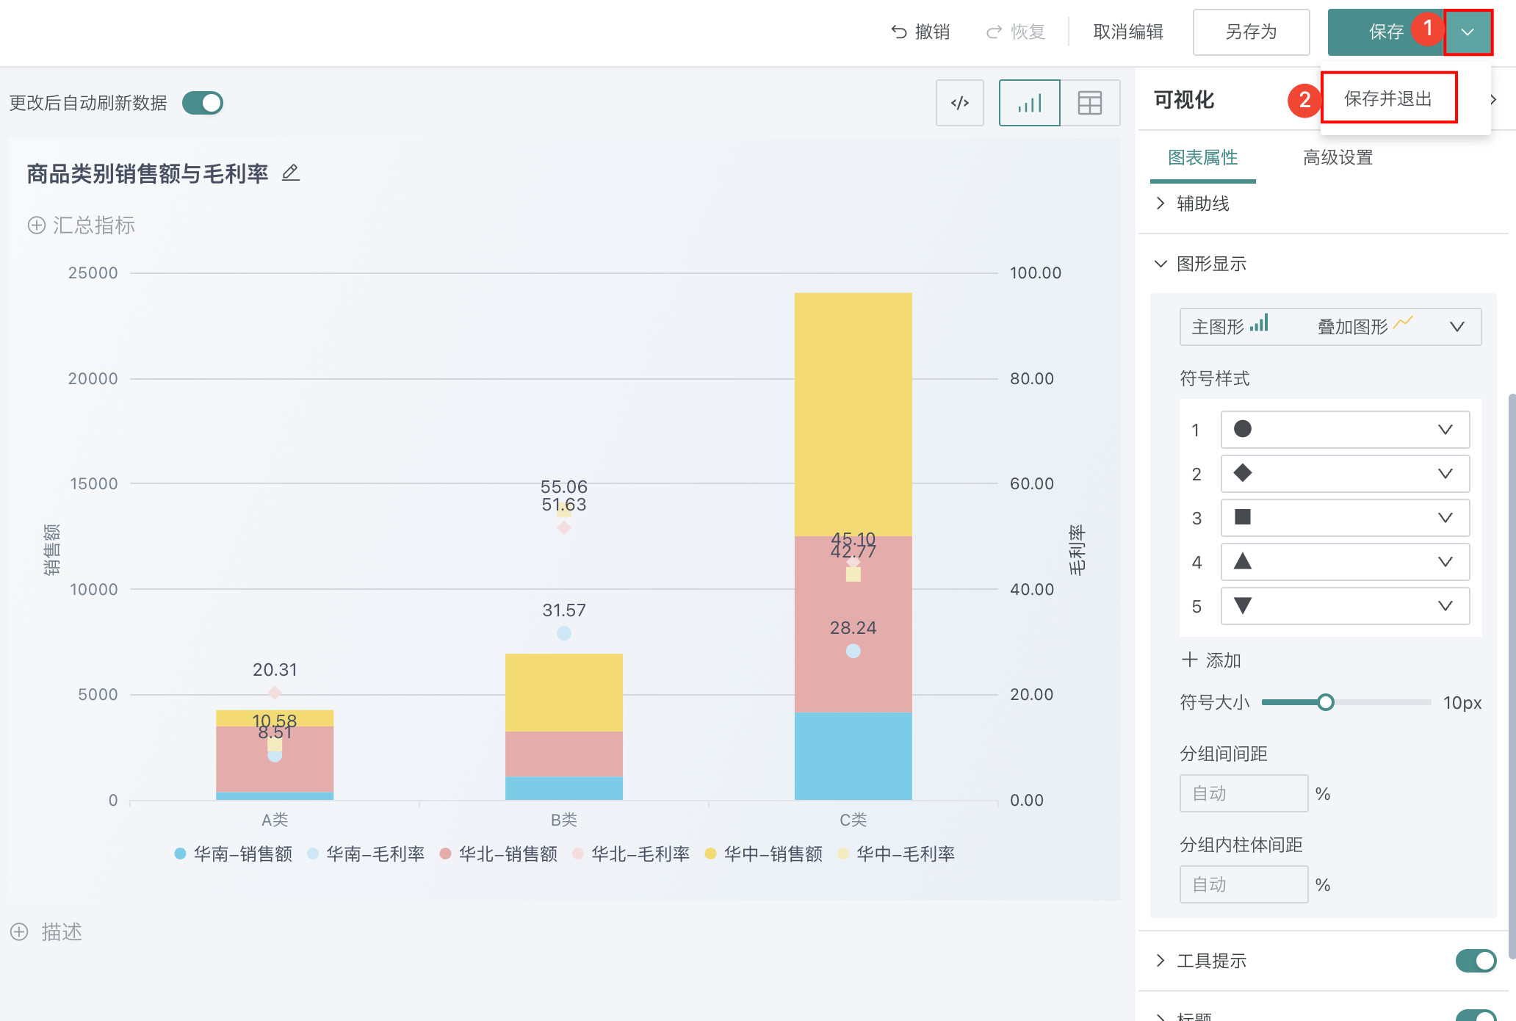This screenshot has height=1021, width=1516.
Task: Click 取消编辑 to cancel editing
Action: click(1127, 32)
